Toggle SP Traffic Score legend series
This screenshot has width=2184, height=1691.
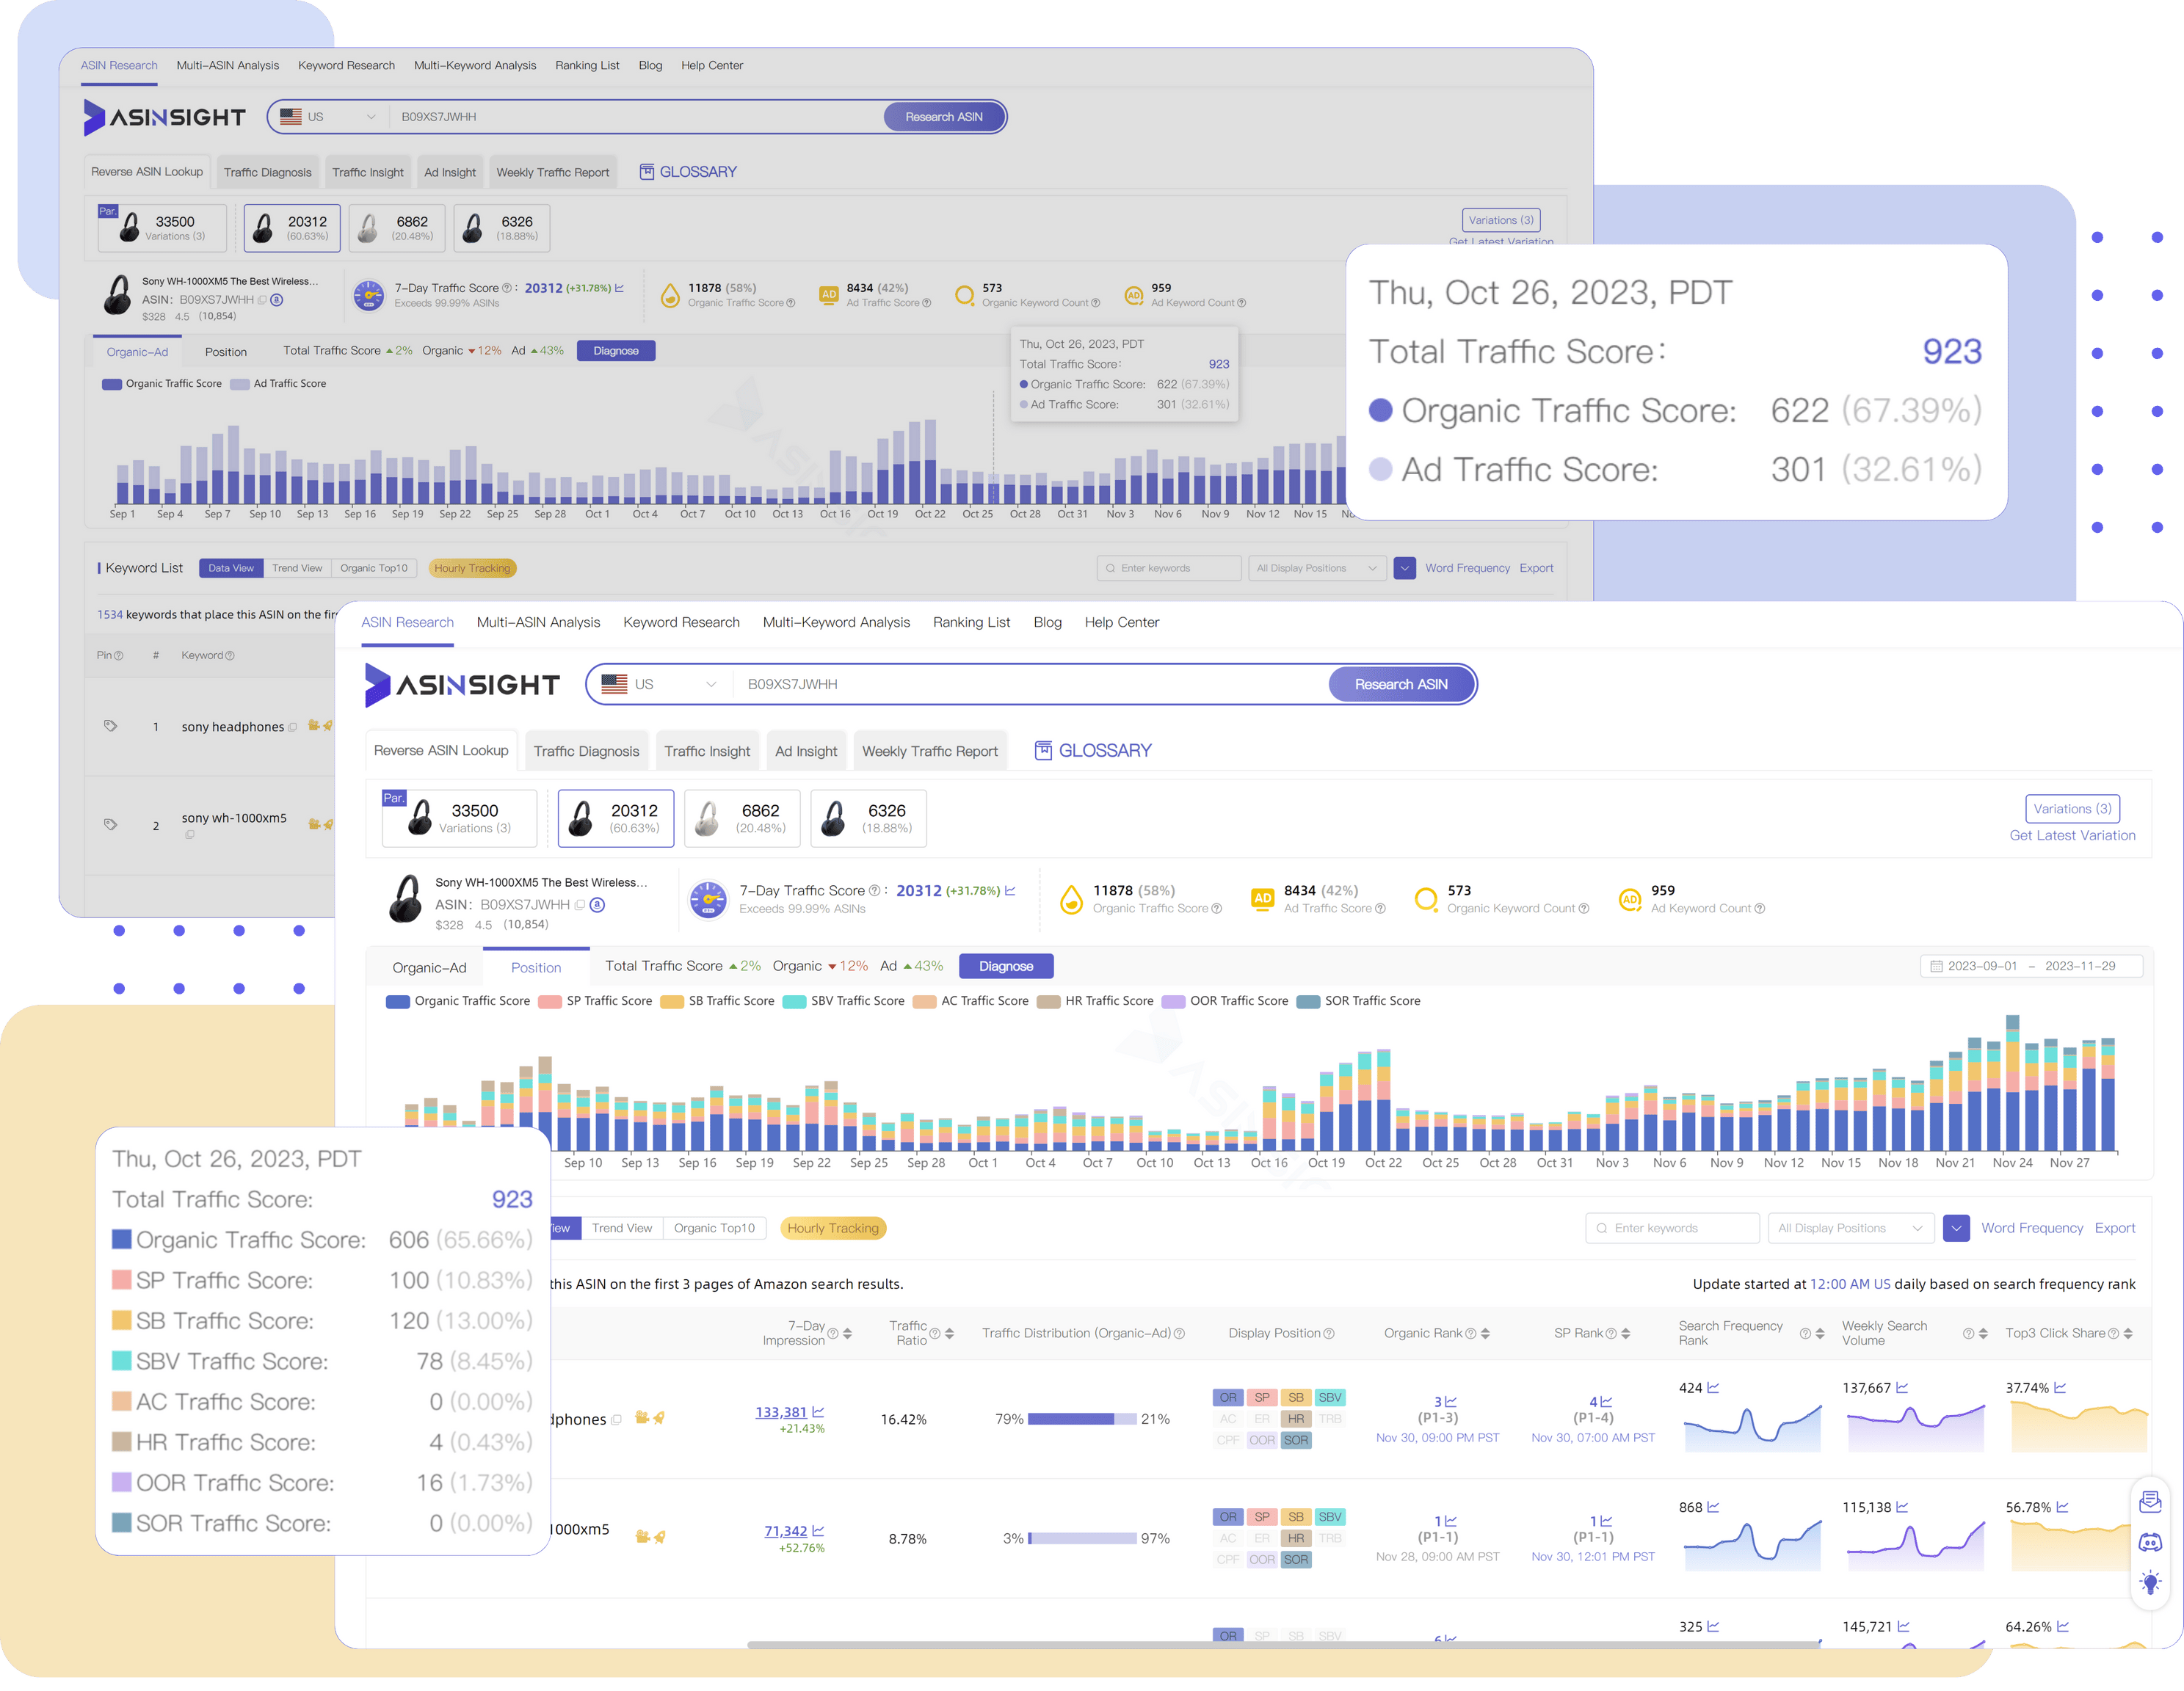pyautogui.click(x=595, y=1001)
